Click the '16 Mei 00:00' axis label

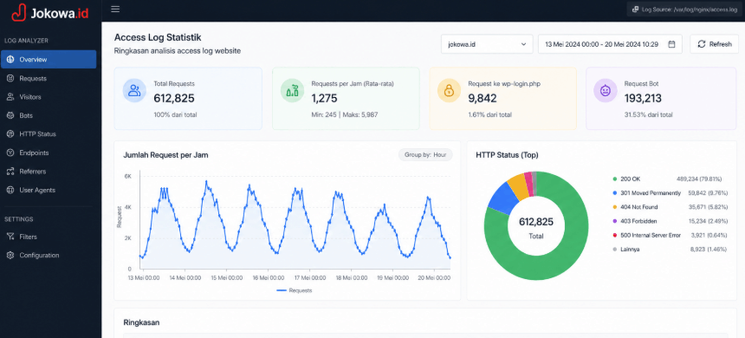point(269,277)
